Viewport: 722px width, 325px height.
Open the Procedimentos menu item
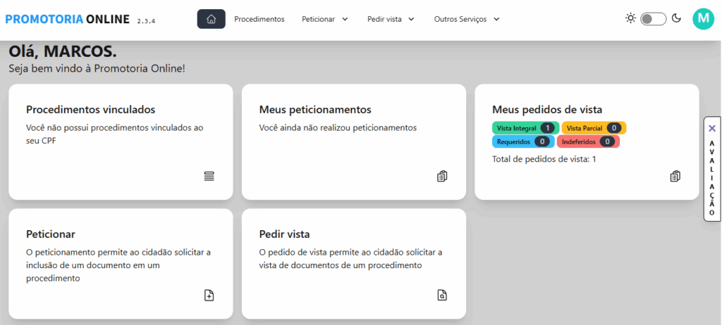pyautogui.click(x=259, y=19)
